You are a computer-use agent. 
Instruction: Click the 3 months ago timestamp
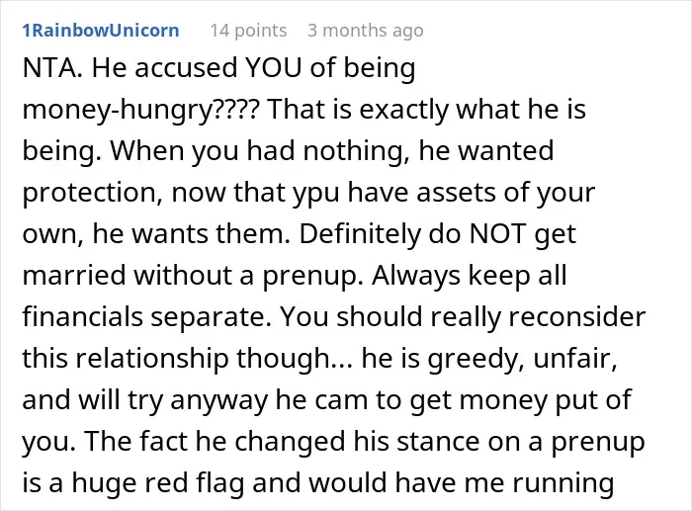(x=366, y=31)
